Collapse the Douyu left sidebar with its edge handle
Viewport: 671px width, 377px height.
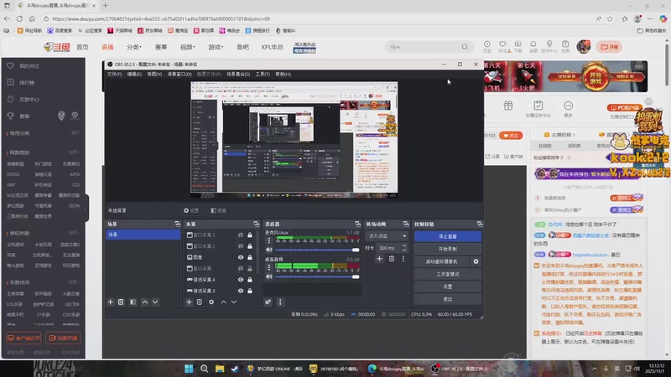86,208
